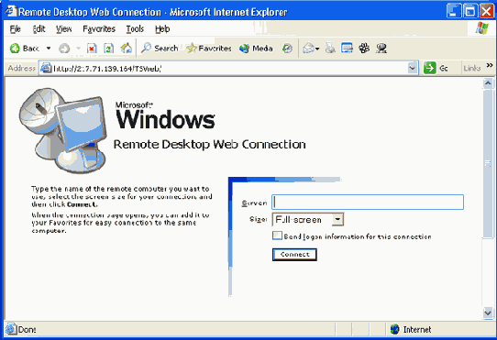
Task: Open the Tools menu
Action: click(x=135, y=29)
